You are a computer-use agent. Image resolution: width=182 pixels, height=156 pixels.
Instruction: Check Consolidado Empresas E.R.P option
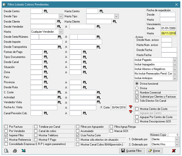point(6,144)
